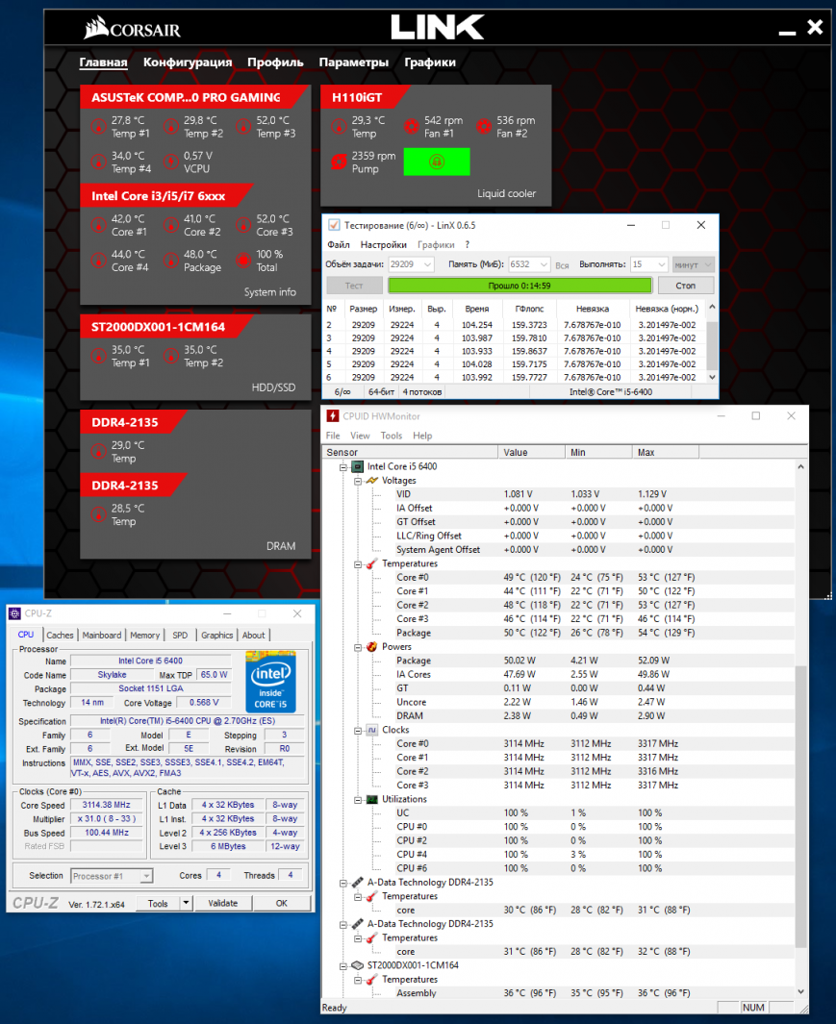The width and height of the screenshot is (836, 1024).
Task: Click the Tools button in CPU-Z
Action: (x=158, y=903)
